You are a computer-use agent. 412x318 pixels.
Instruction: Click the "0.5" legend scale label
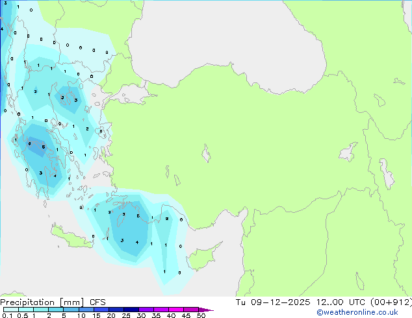tap(23, 315)
